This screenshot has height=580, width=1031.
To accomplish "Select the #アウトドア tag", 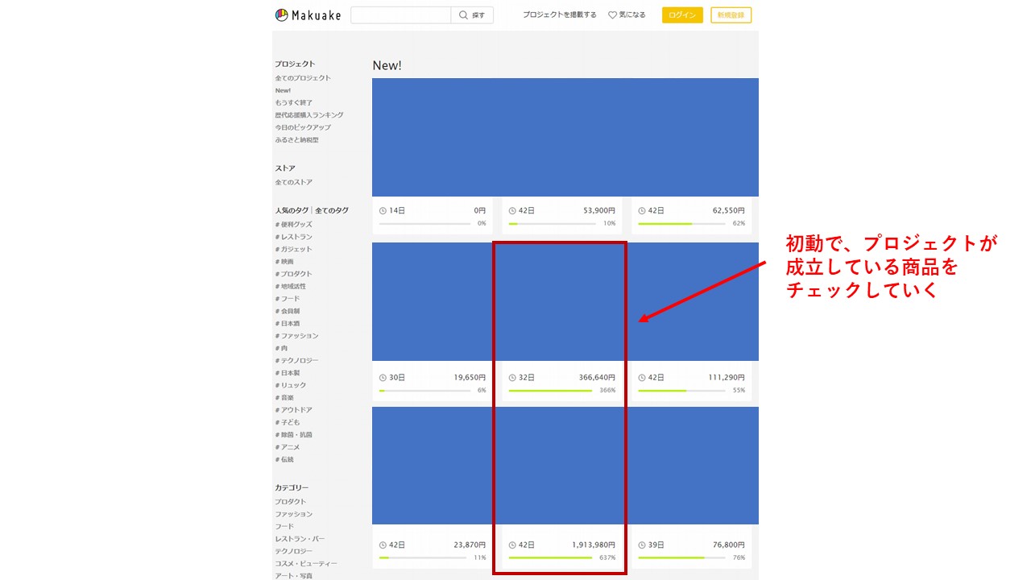I will click(294, 410).
